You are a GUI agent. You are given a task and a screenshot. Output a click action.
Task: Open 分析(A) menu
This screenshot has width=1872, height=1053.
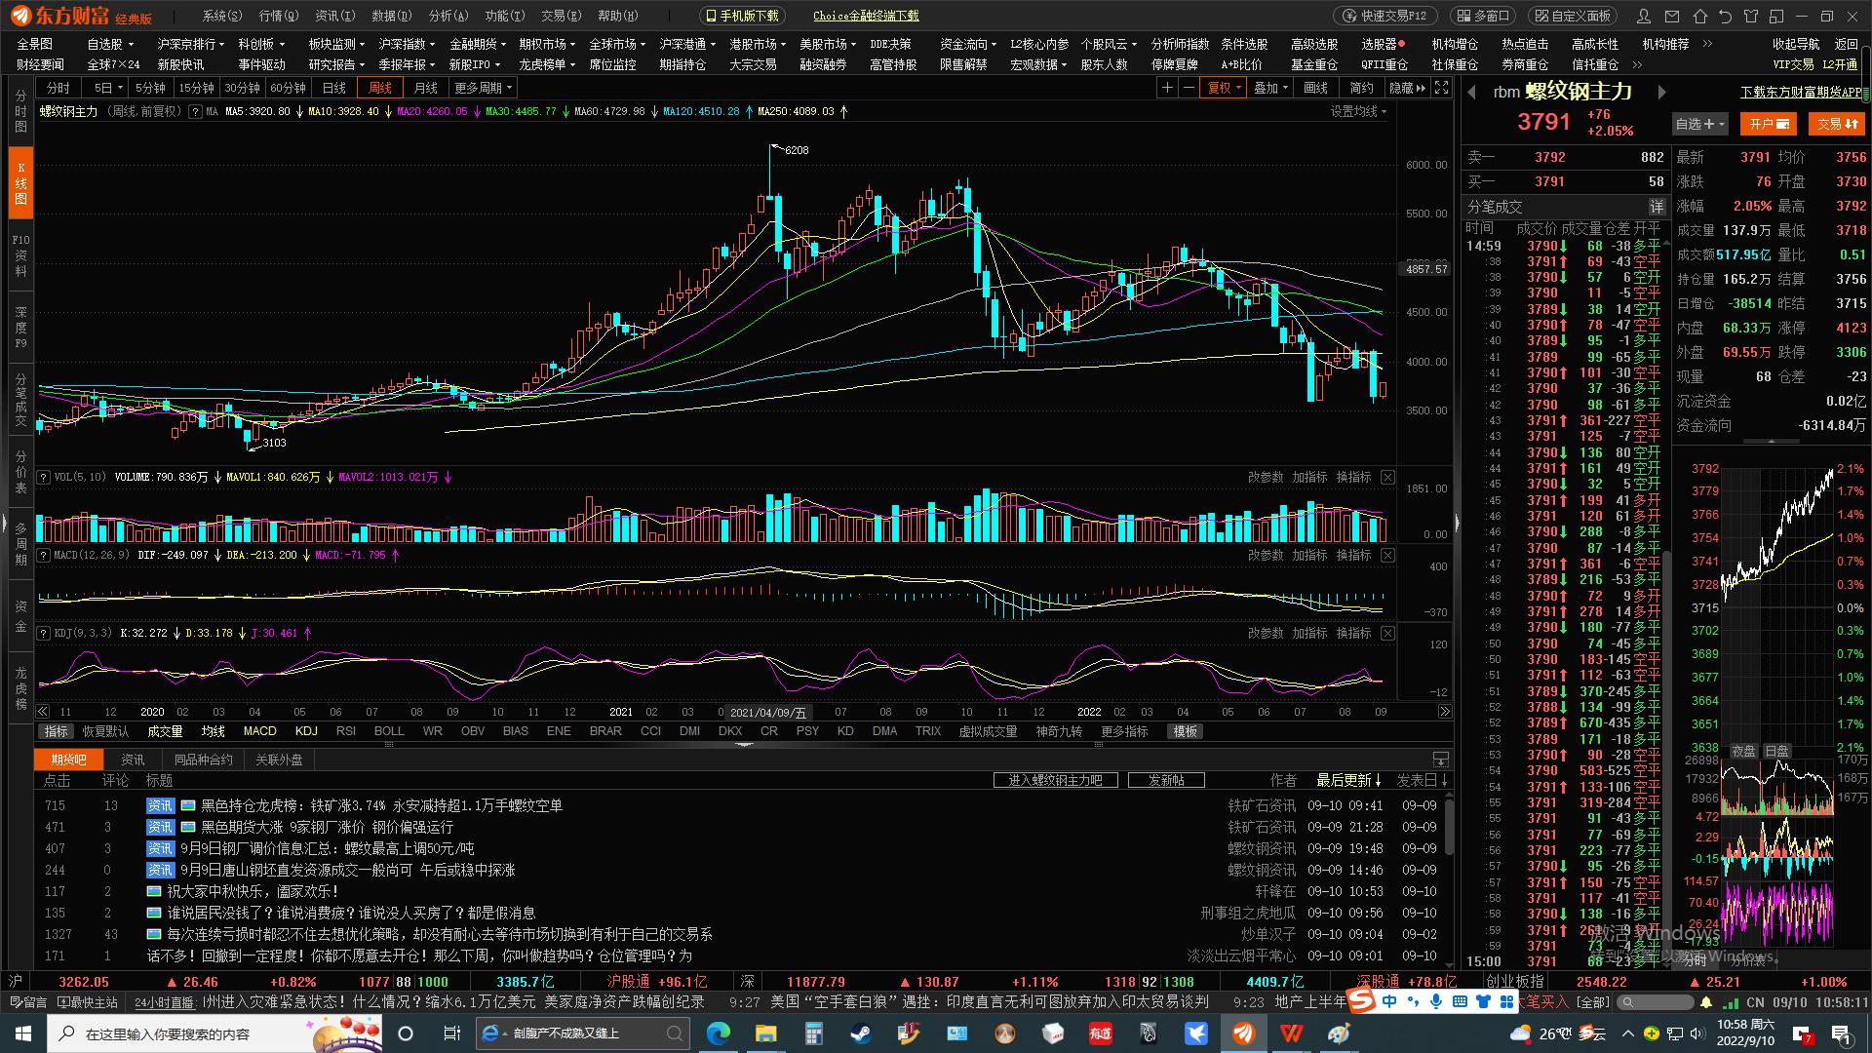pyautogui.click(x=448, y=16)
